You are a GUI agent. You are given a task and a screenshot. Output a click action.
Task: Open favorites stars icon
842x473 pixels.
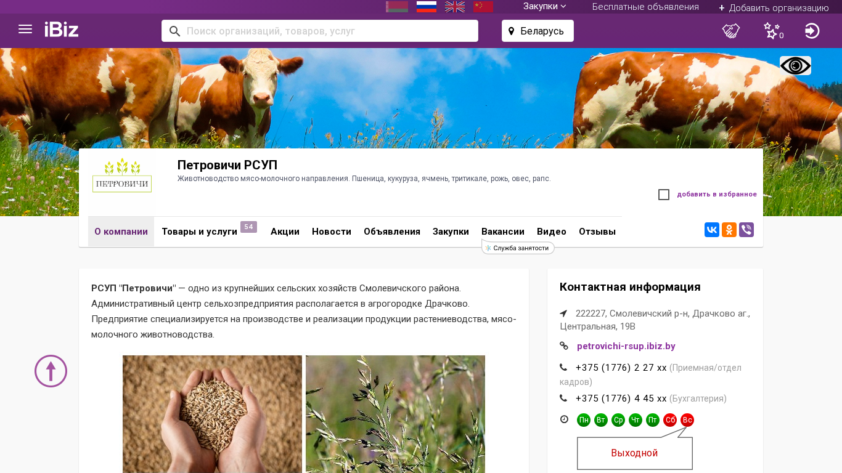(x=772, y=31)
